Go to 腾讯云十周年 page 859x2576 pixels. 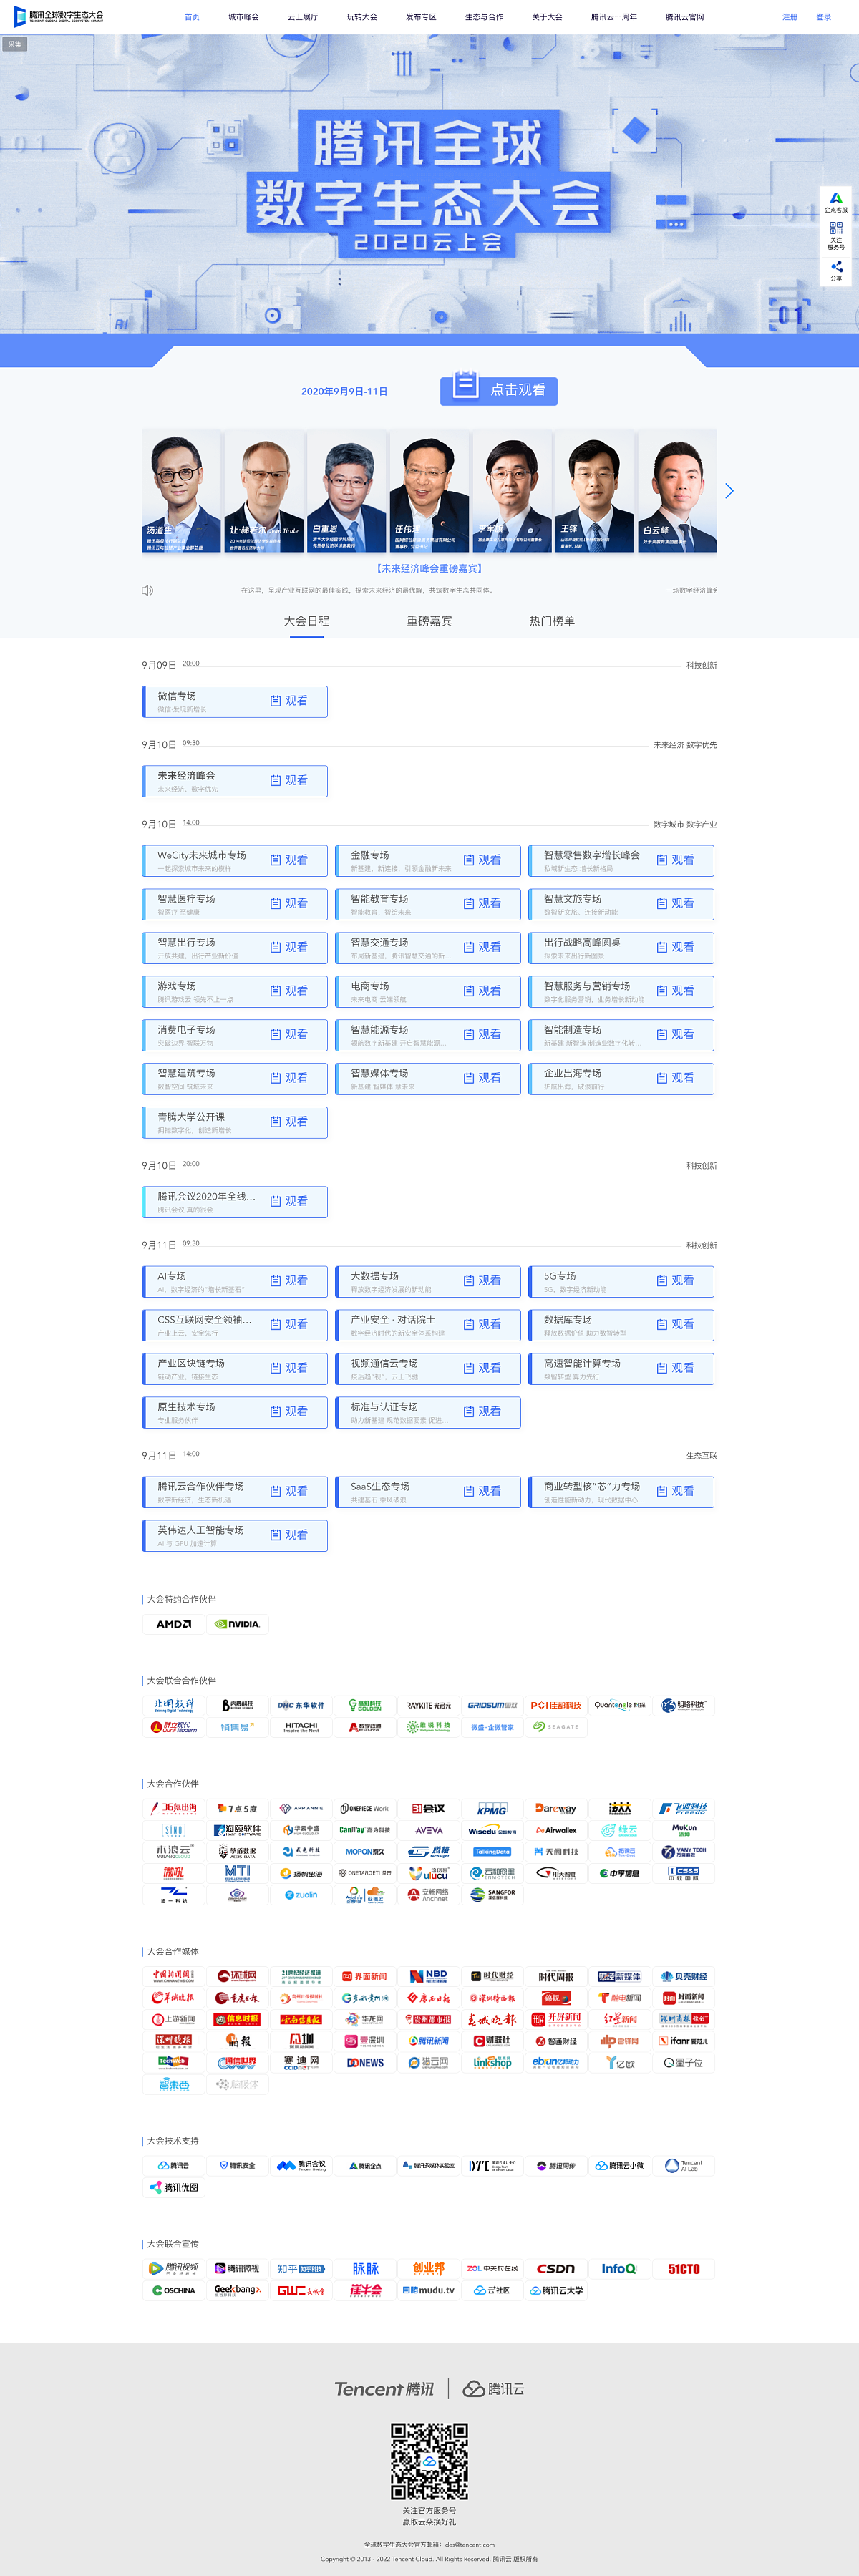coord(614,17)
